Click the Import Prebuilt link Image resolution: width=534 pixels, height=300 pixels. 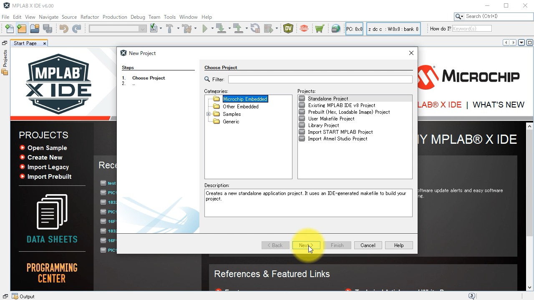[49, 177]
